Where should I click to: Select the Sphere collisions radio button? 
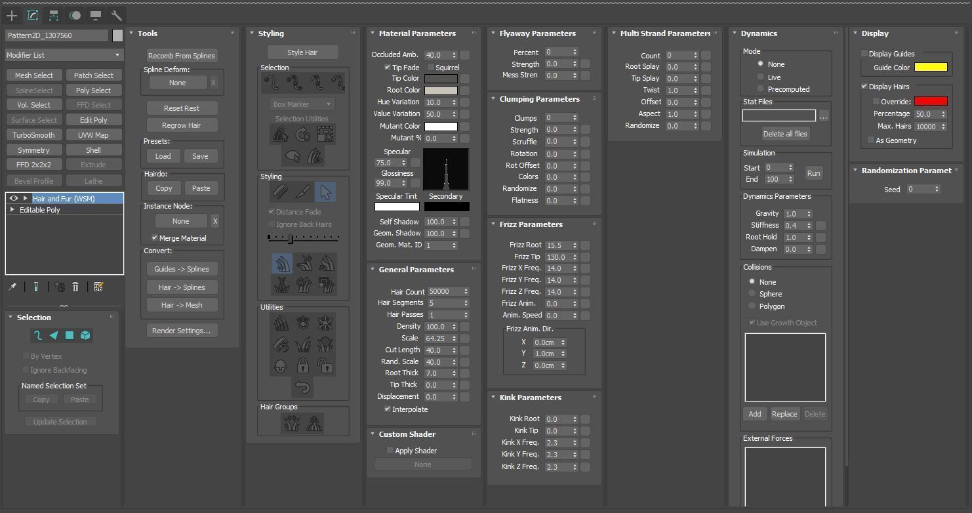pyautogui.click(x=752, y=294)
